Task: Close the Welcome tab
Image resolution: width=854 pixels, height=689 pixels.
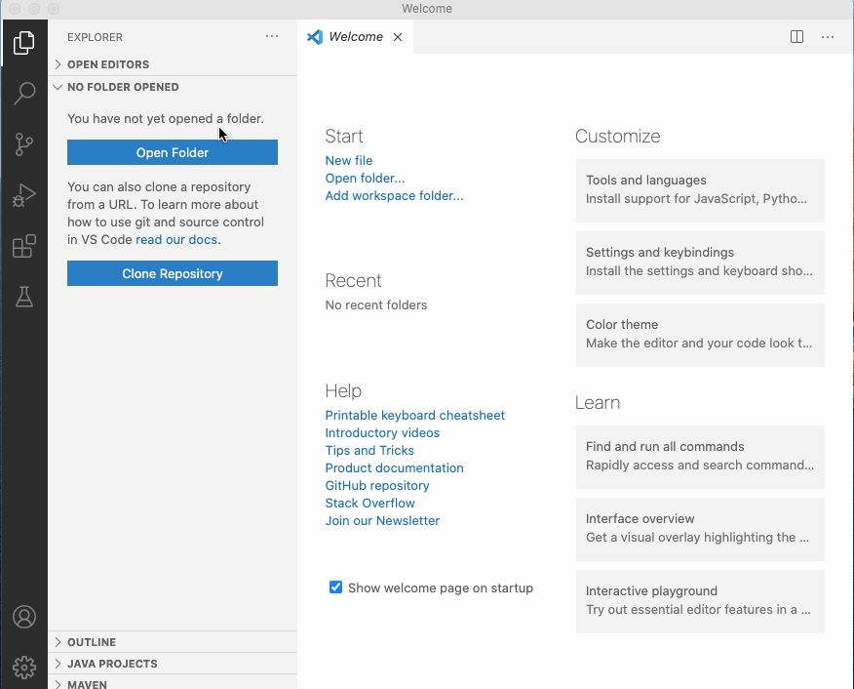Action: coord(398,37)
